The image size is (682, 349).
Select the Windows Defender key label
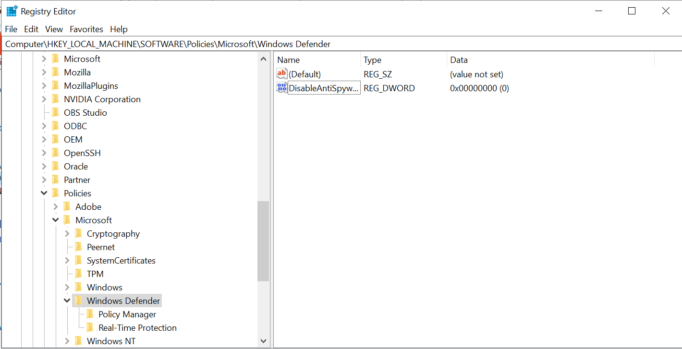123,301
